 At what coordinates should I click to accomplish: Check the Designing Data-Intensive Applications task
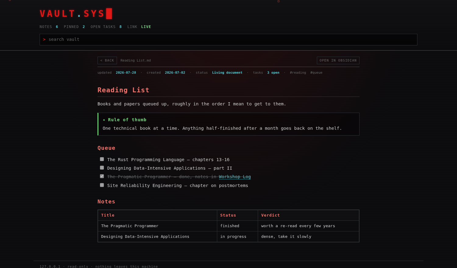(x=102, y=168)
